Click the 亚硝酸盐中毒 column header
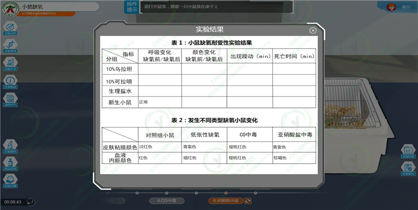 (x=295, y=135)
